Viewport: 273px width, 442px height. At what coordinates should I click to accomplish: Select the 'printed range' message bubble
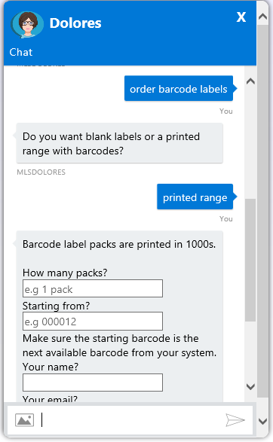coord(195,197)
